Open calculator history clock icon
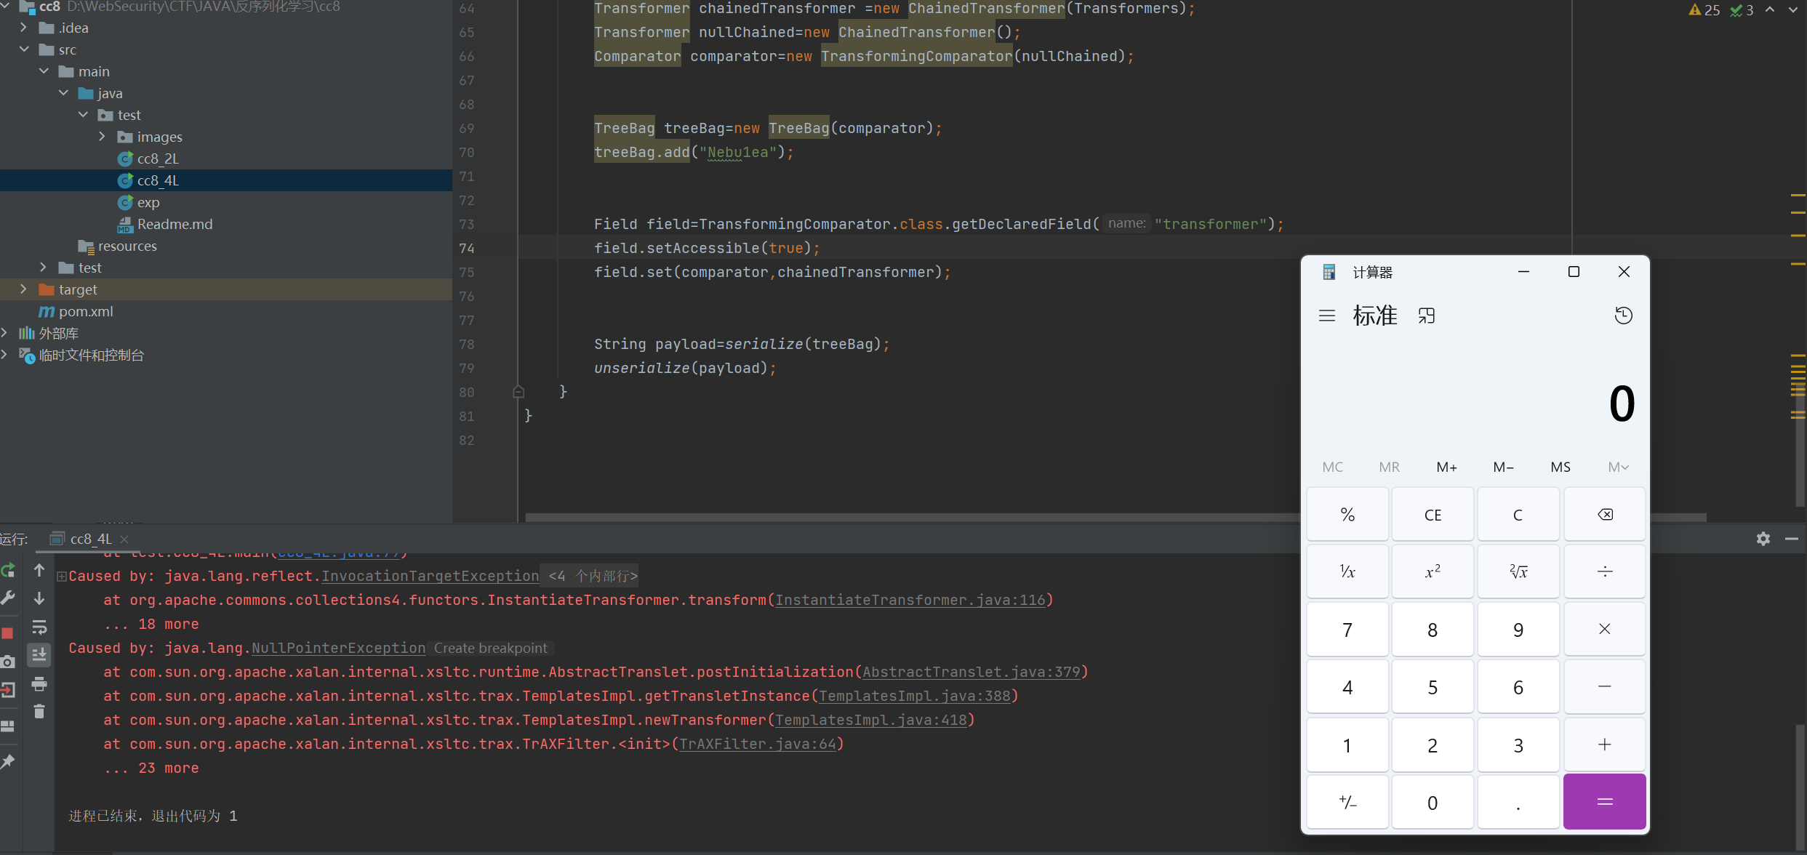This screenshot has height=855, width=1807. [x=1623, y=316]
